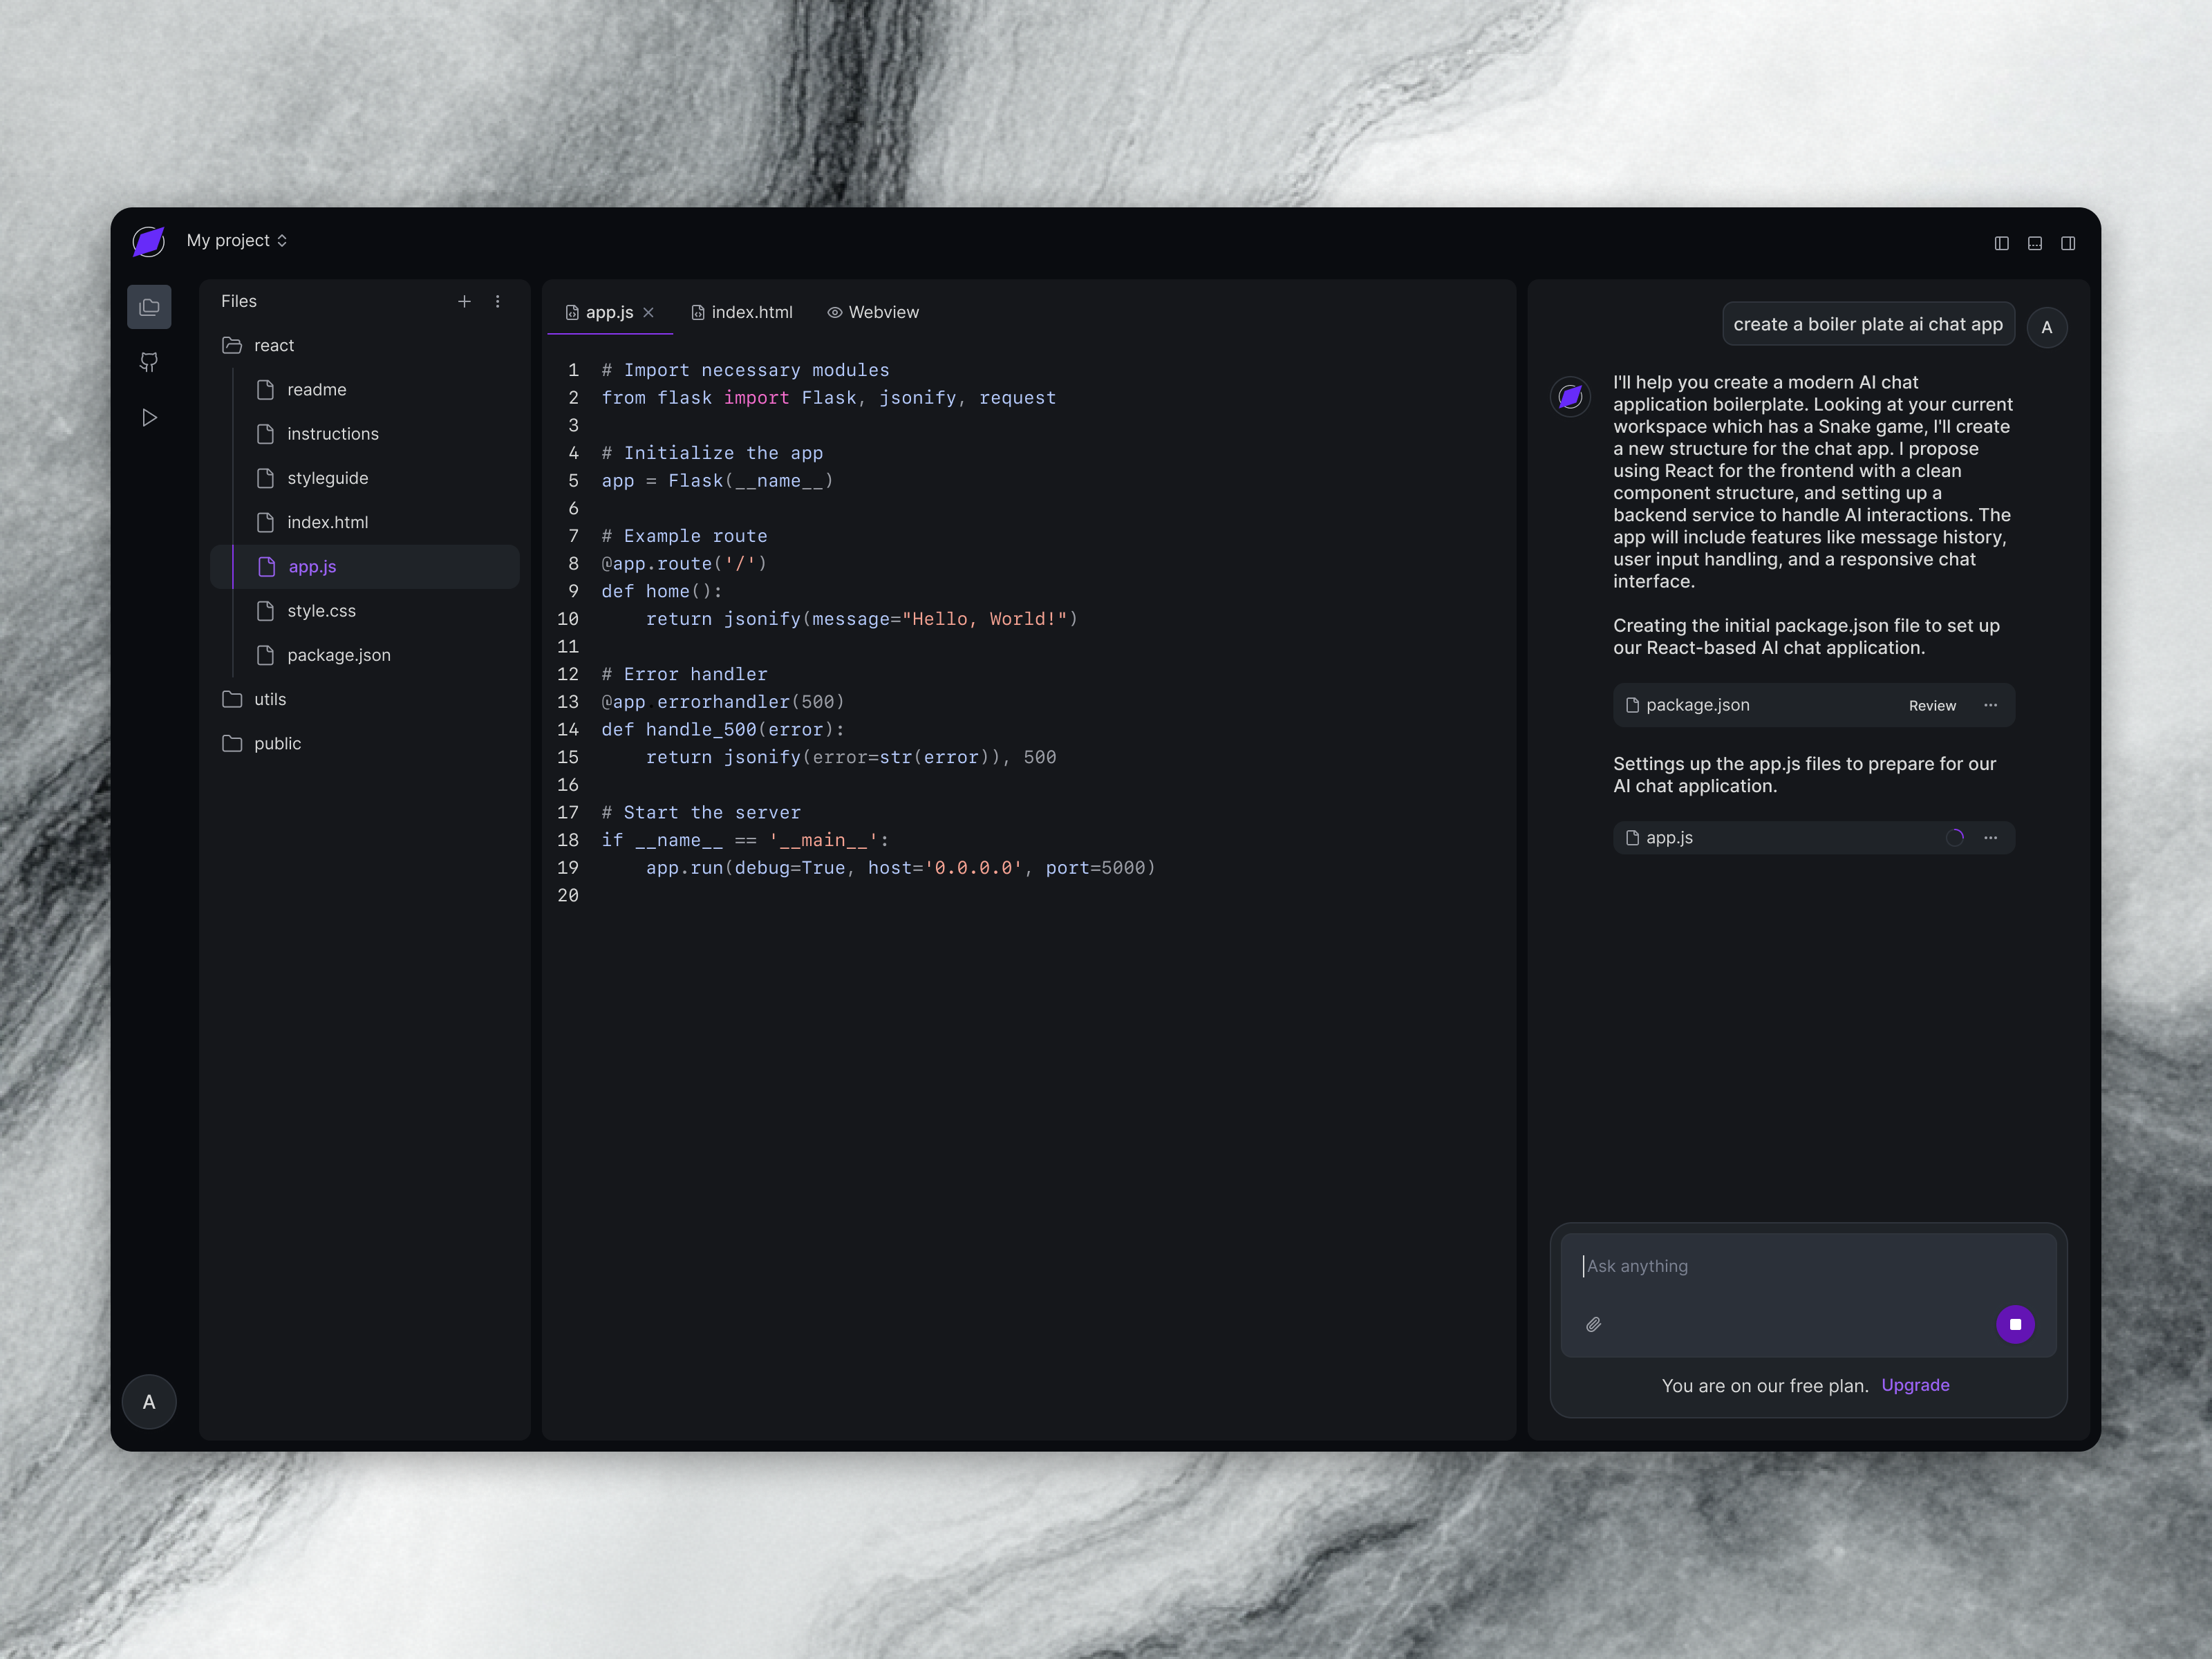Viewport: 2212px width, 1659px height.
Task: Click the Run play icon in sidebar
Action: [x=149, y=417]
